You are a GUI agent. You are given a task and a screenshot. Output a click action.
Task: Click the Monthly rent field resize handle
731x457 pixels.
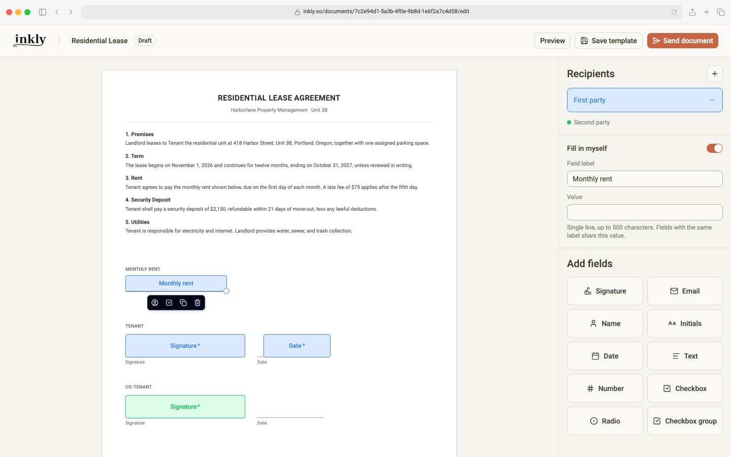click(226, 291)
